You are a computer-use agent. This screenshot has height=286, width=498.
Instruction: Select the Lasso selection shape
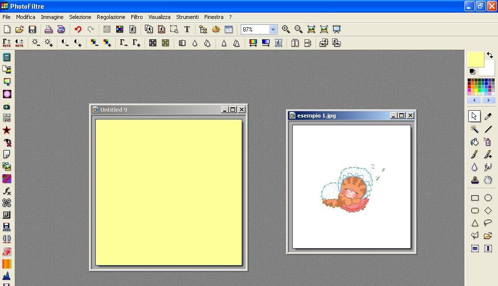click(488, 223)
